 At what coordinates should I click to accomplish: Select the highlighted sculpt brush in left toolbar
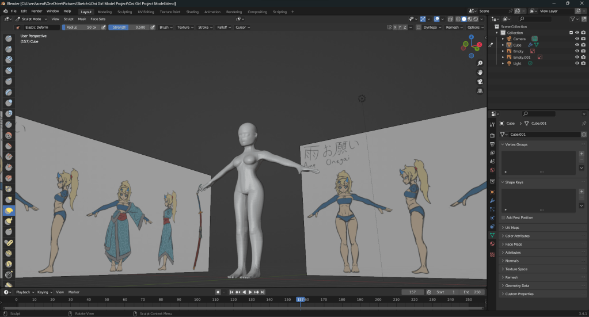pos(9,211)
